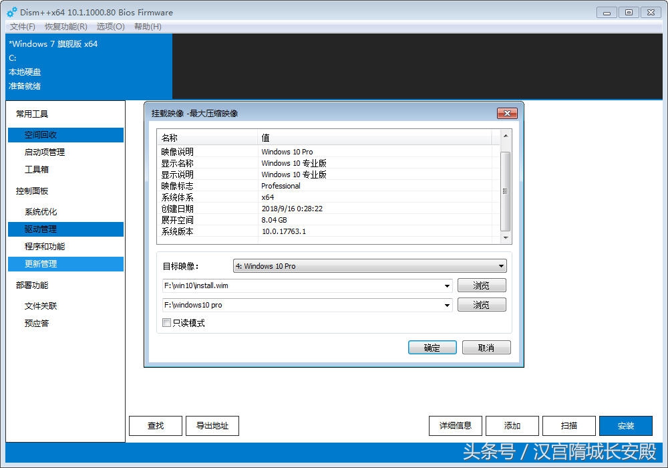668x468 pixels.
Task: Select 空间回收 in the sidebar
Action: click(65, 134)
